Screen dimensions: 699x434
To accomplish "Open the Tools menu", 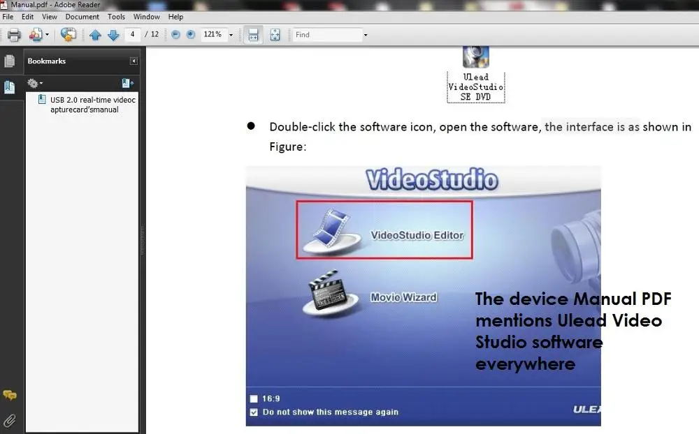I will pos(116,17).
